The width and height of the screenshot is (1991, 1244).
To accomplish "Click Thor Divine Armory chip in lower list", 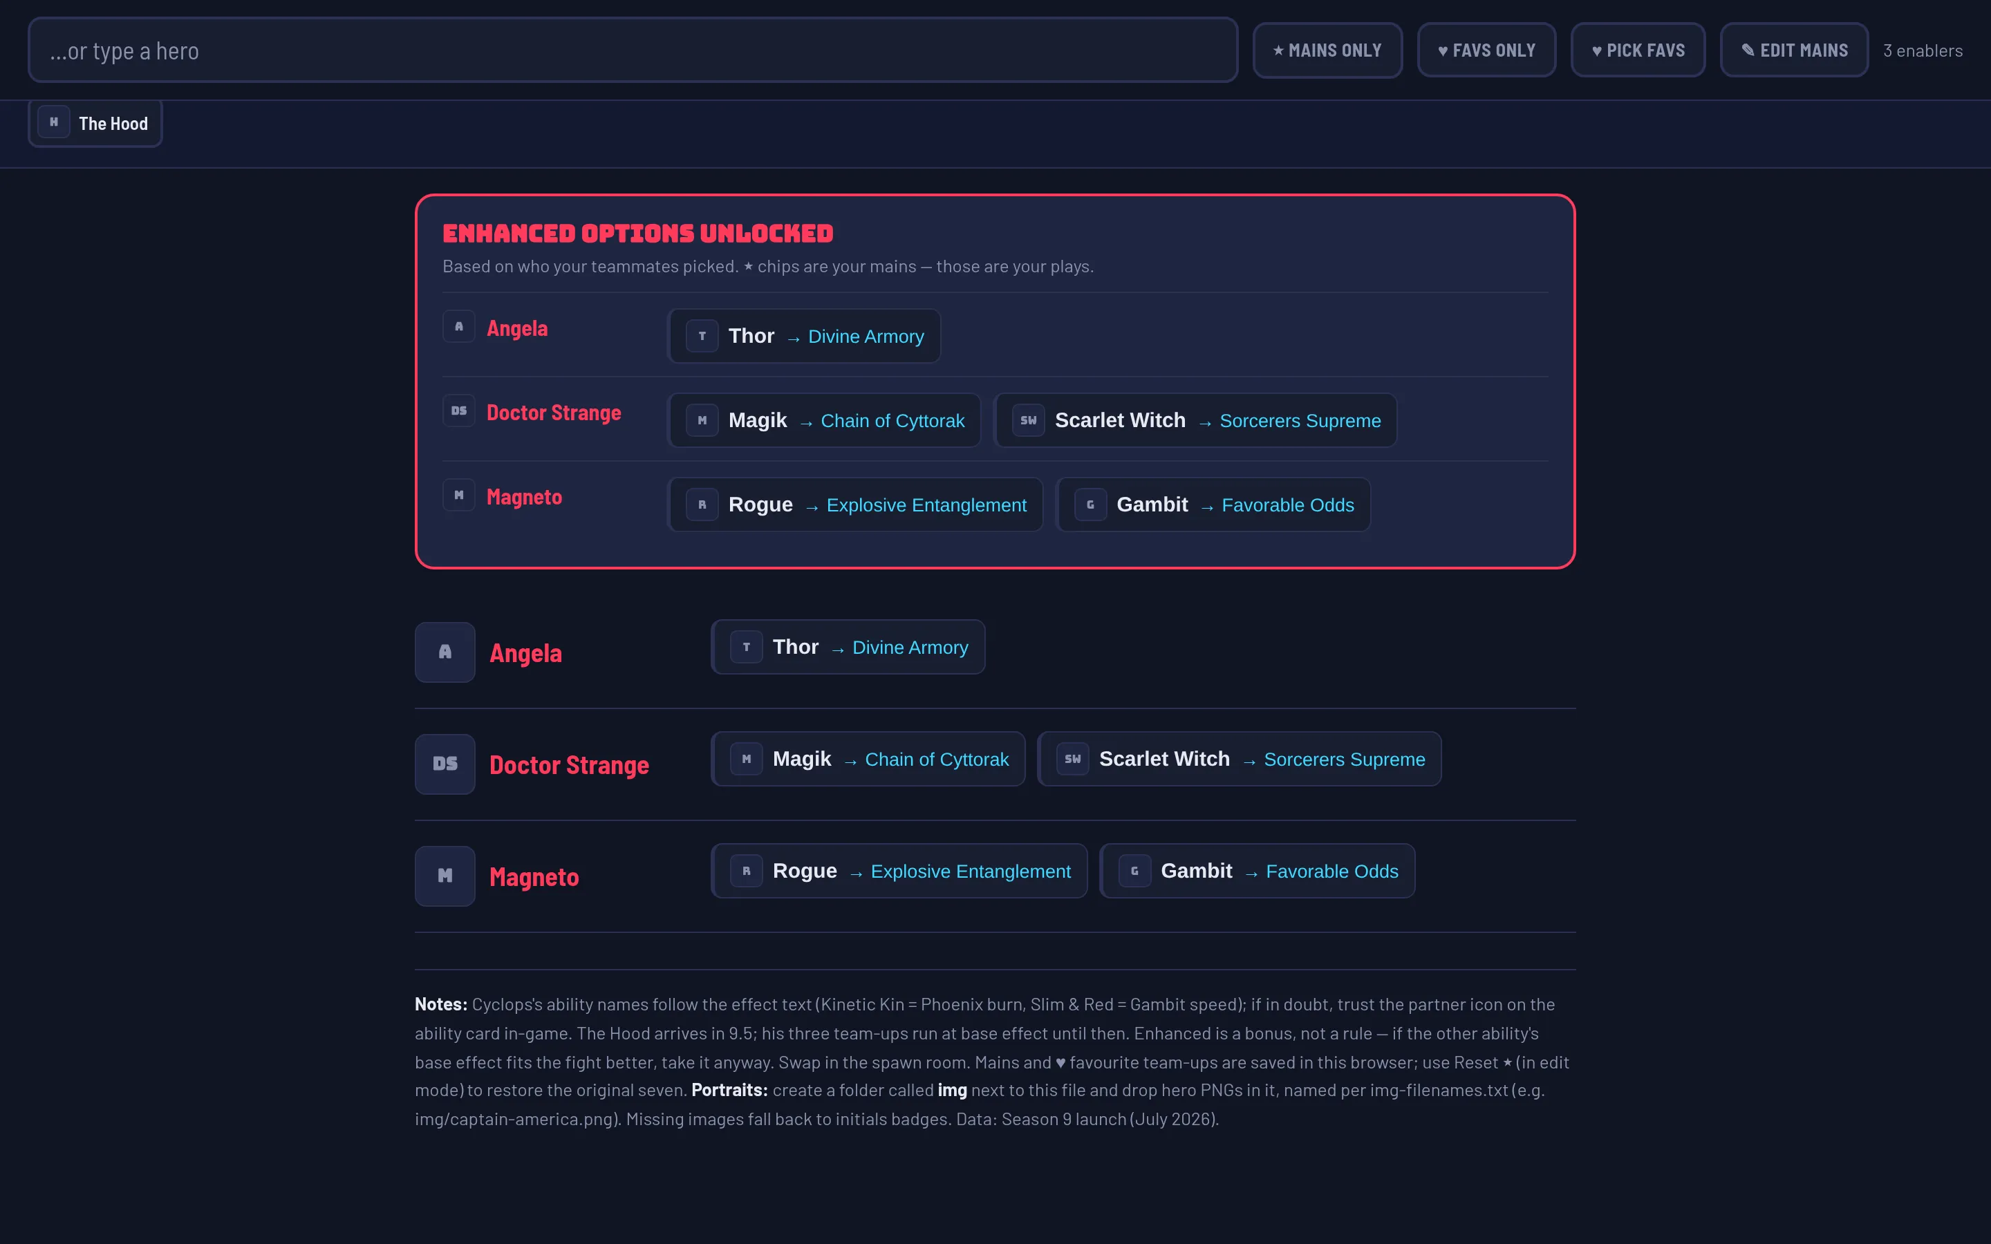I will click(x=848, y=647).
